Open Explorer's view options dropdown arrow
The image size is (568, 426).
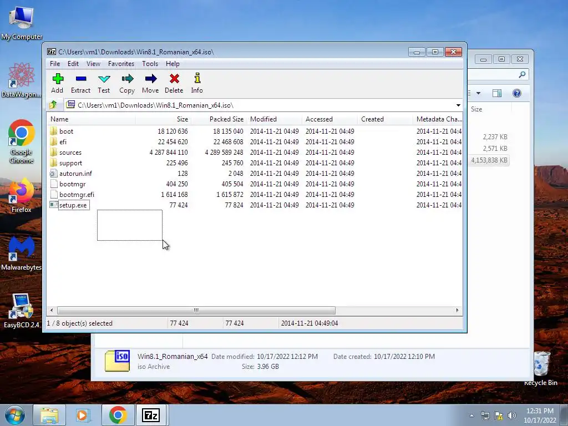pyautogui.click(x=479, y=93)
